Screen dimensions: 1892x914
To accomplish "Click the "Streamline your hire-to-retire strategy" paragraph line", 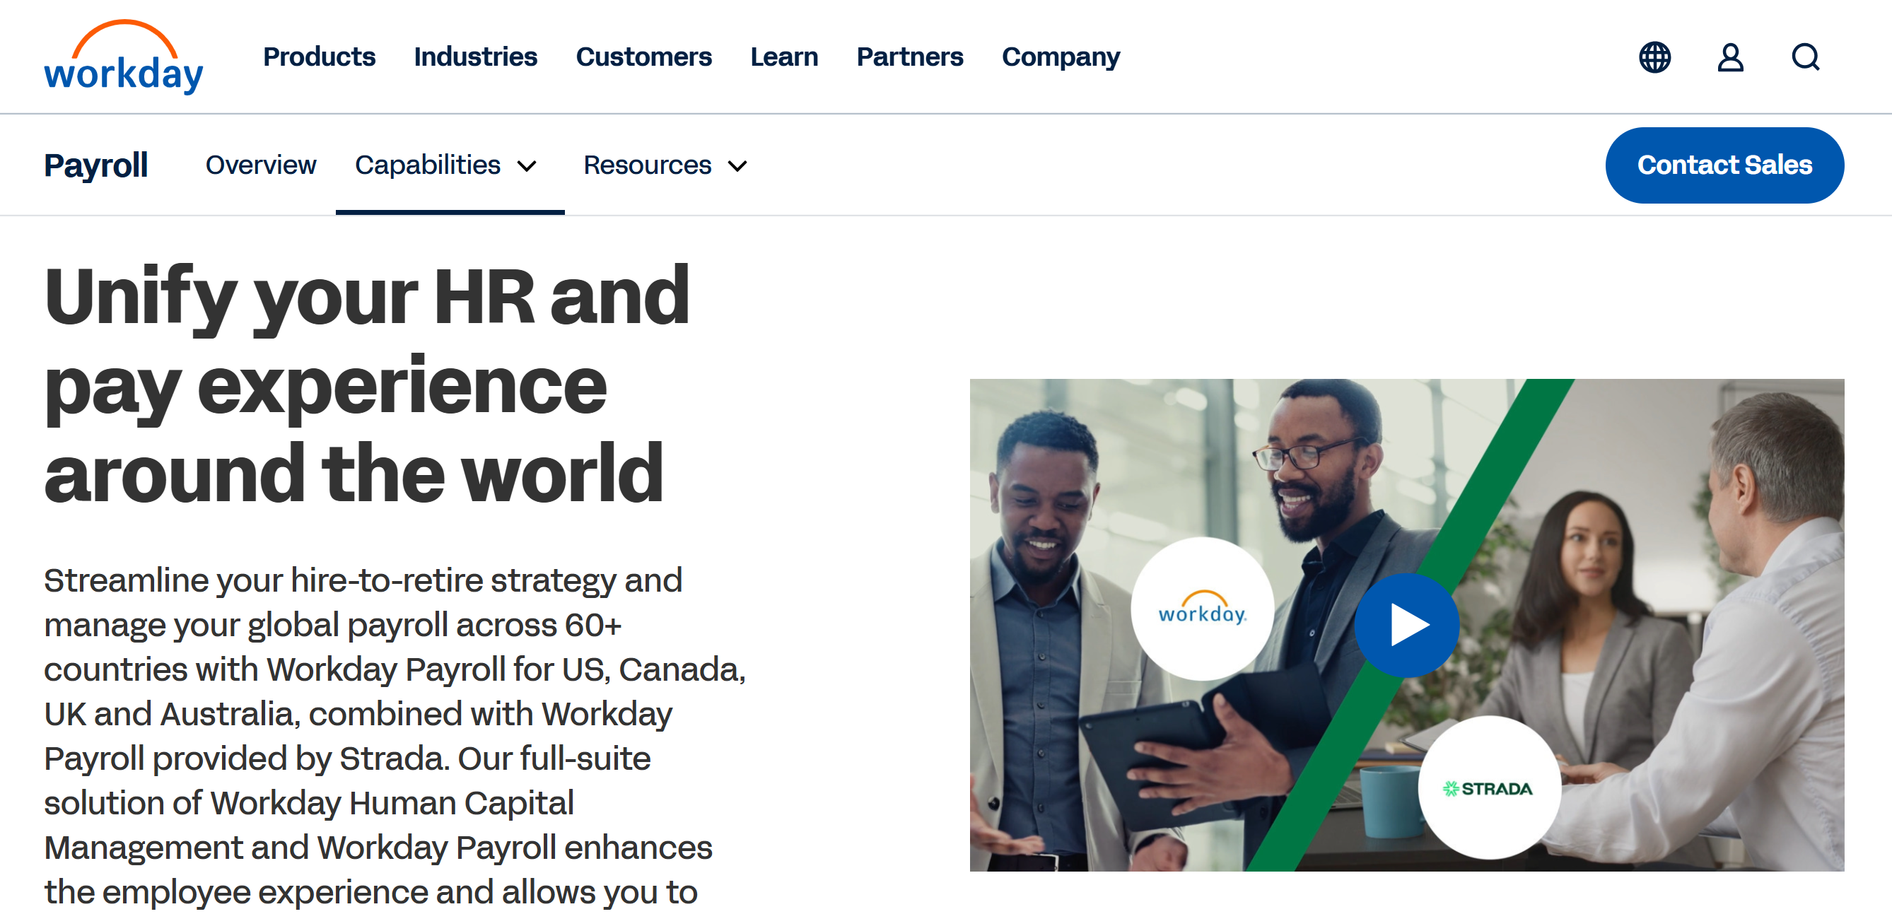I will (x=363, y=580).
